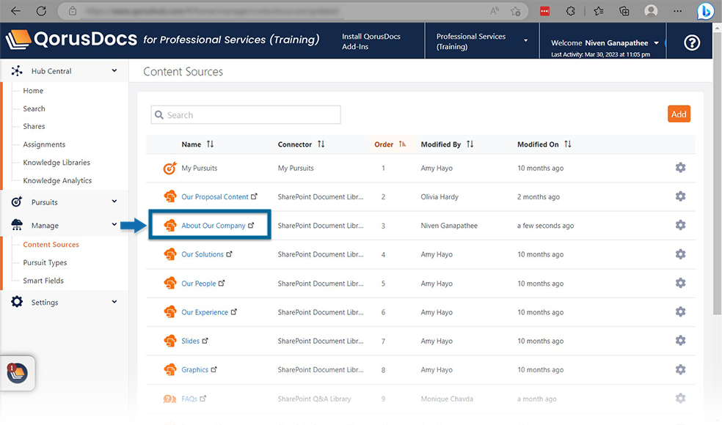Select Content Sources in sidebar
The height and width of the screenshot is (425, 722).
point(51,244)
